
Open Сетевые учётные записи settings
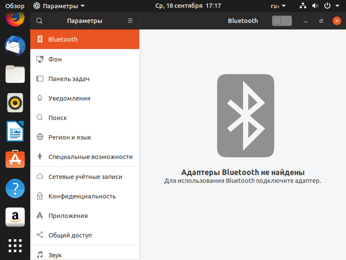pos(85,177)
